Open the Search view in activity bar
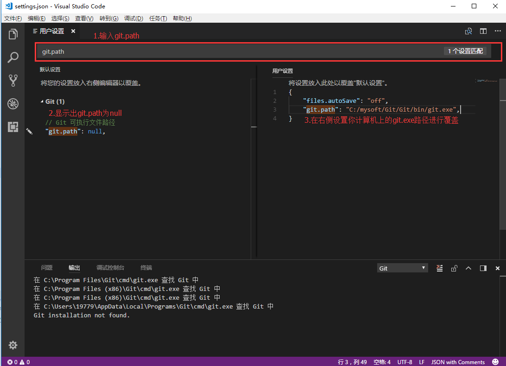Screen dimensions: 506x366 coord(13,57)
